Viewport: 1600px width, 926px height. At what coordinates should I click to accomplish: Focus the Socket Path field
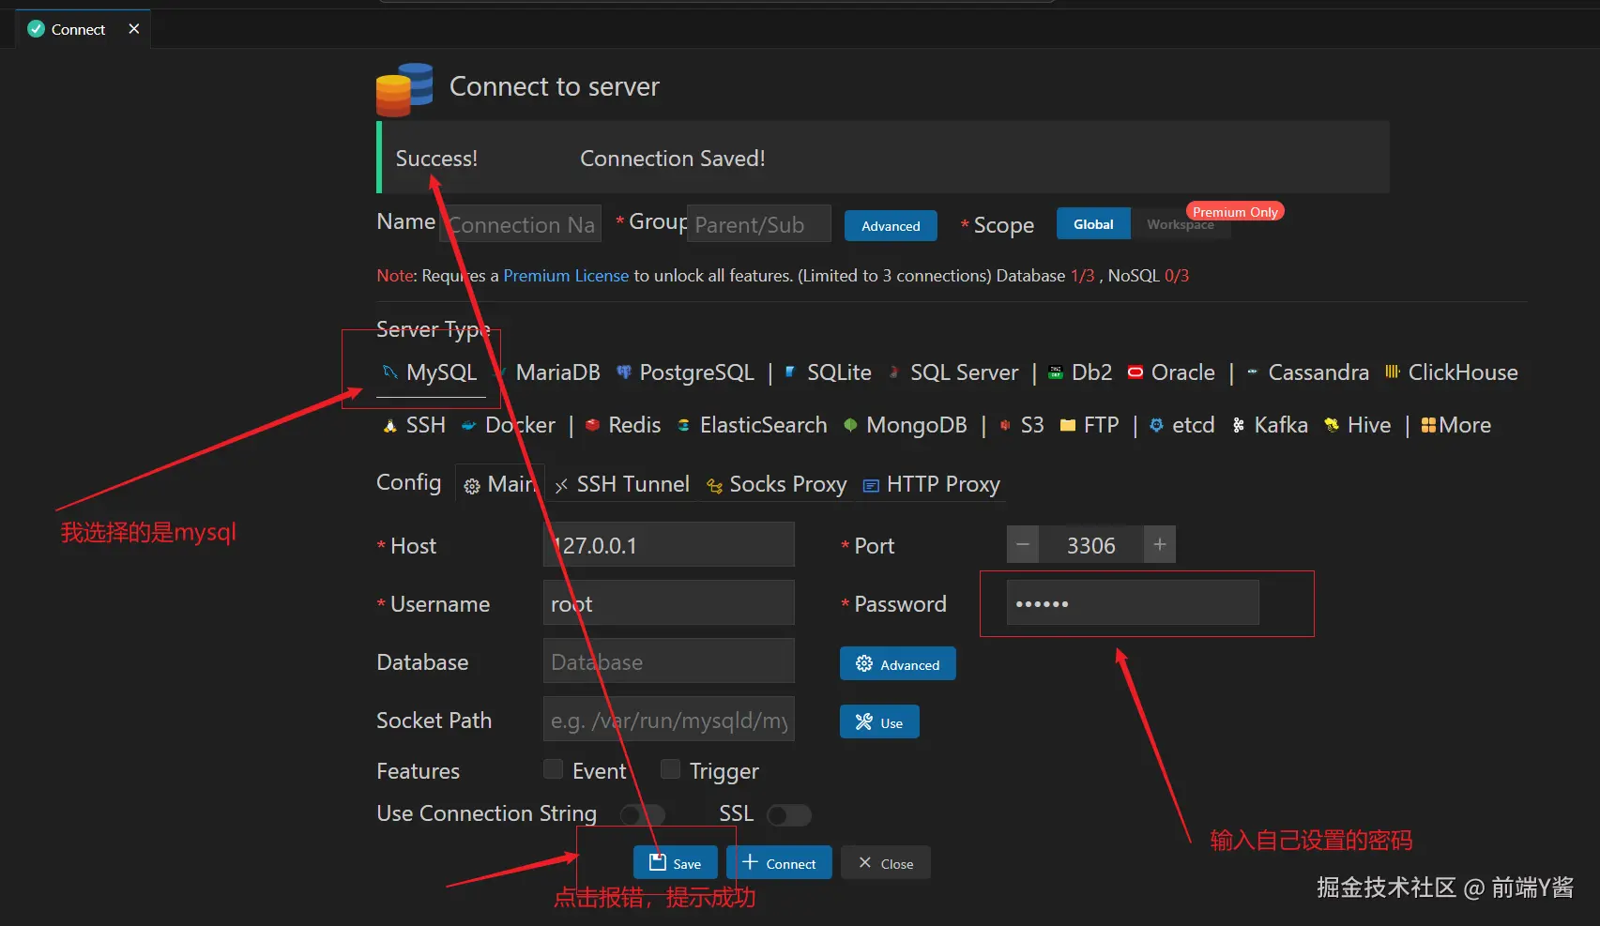669,720
